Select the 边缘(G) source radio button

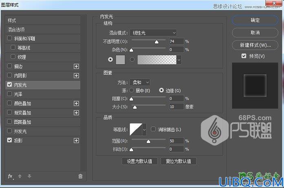161,90
